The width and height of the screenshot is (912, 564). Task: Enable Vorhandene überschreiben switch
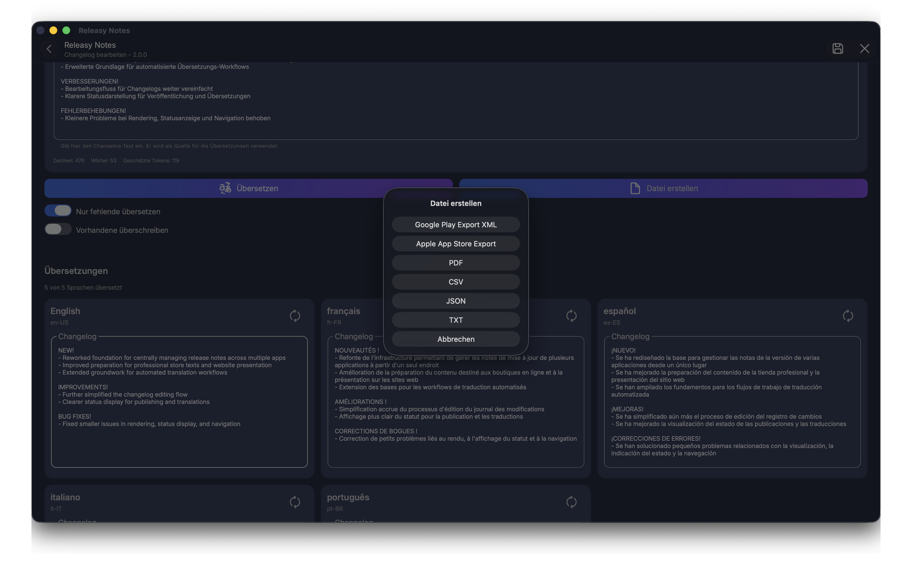58,230
